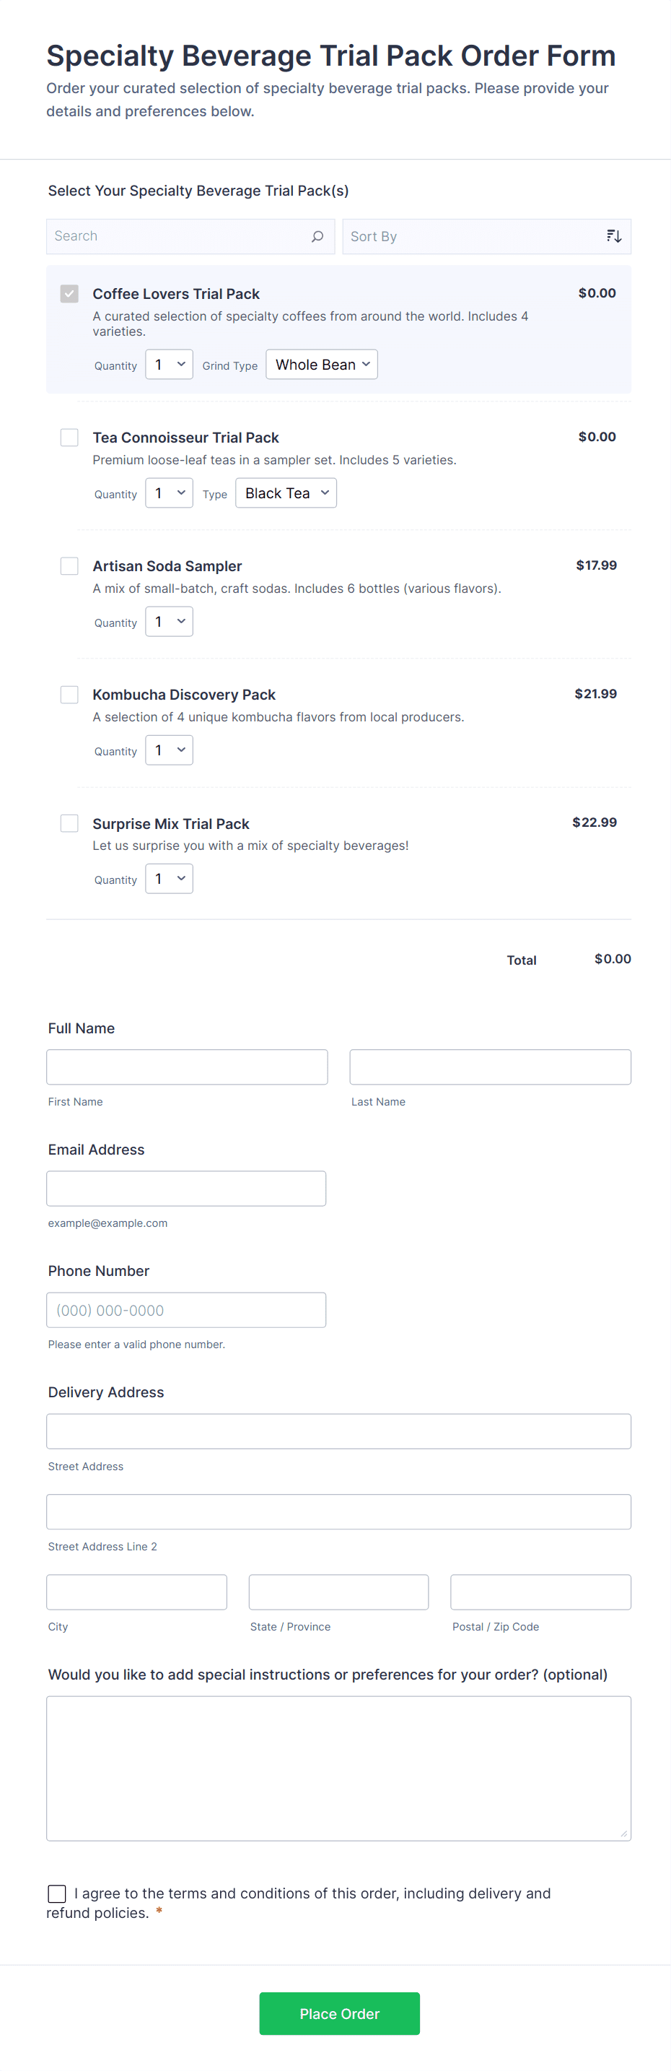Expand the Coffee Lovers quantity dropdown
This screenshot has height=2071, width=671.
point(169,364)
